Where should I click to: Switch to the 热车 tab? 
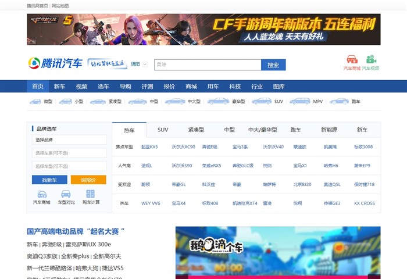coord(129,130)
